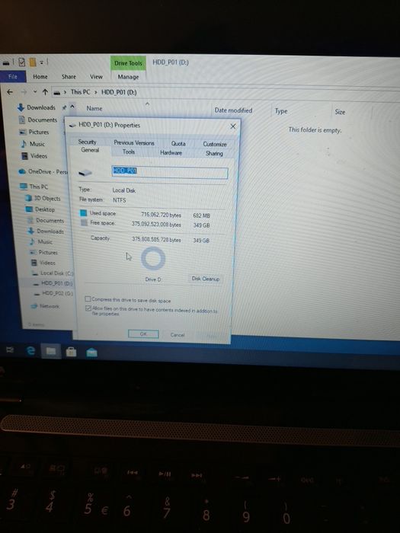The width and height of the screenshot is (400, 533).
Task: Sort by the Name column header
Action: coord(94,108)
